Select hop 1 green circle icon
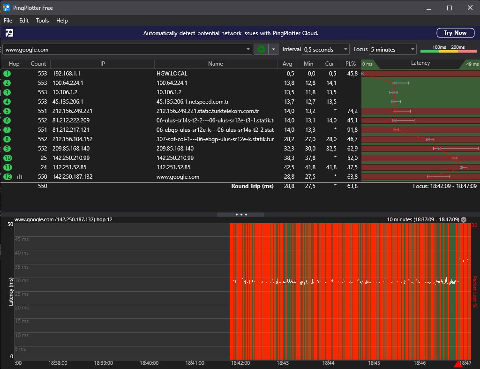The height and width of the screenshot is (369, 480). click(x=7, y=74)
